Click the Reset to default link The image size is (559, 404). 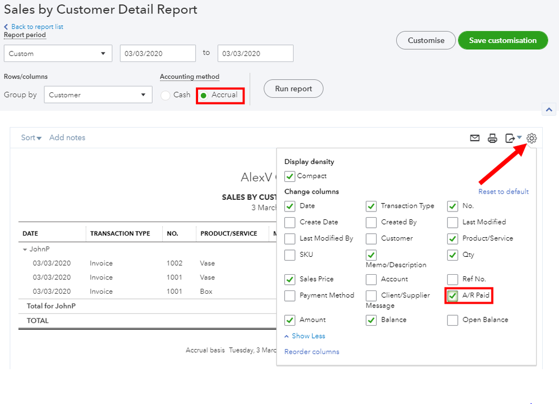[x=503, y=191]
